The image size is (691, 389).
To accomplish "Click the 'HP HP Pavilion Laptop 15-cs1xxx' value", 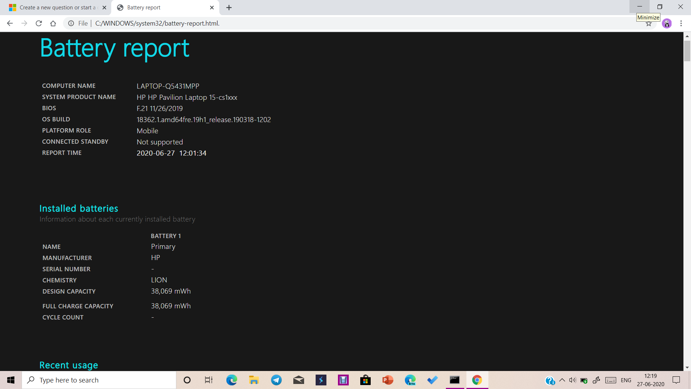I will pos(187,97).
